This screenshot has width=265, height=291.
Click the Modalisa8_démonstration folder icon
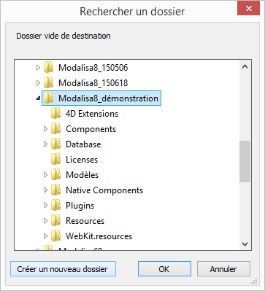(49, 98)
